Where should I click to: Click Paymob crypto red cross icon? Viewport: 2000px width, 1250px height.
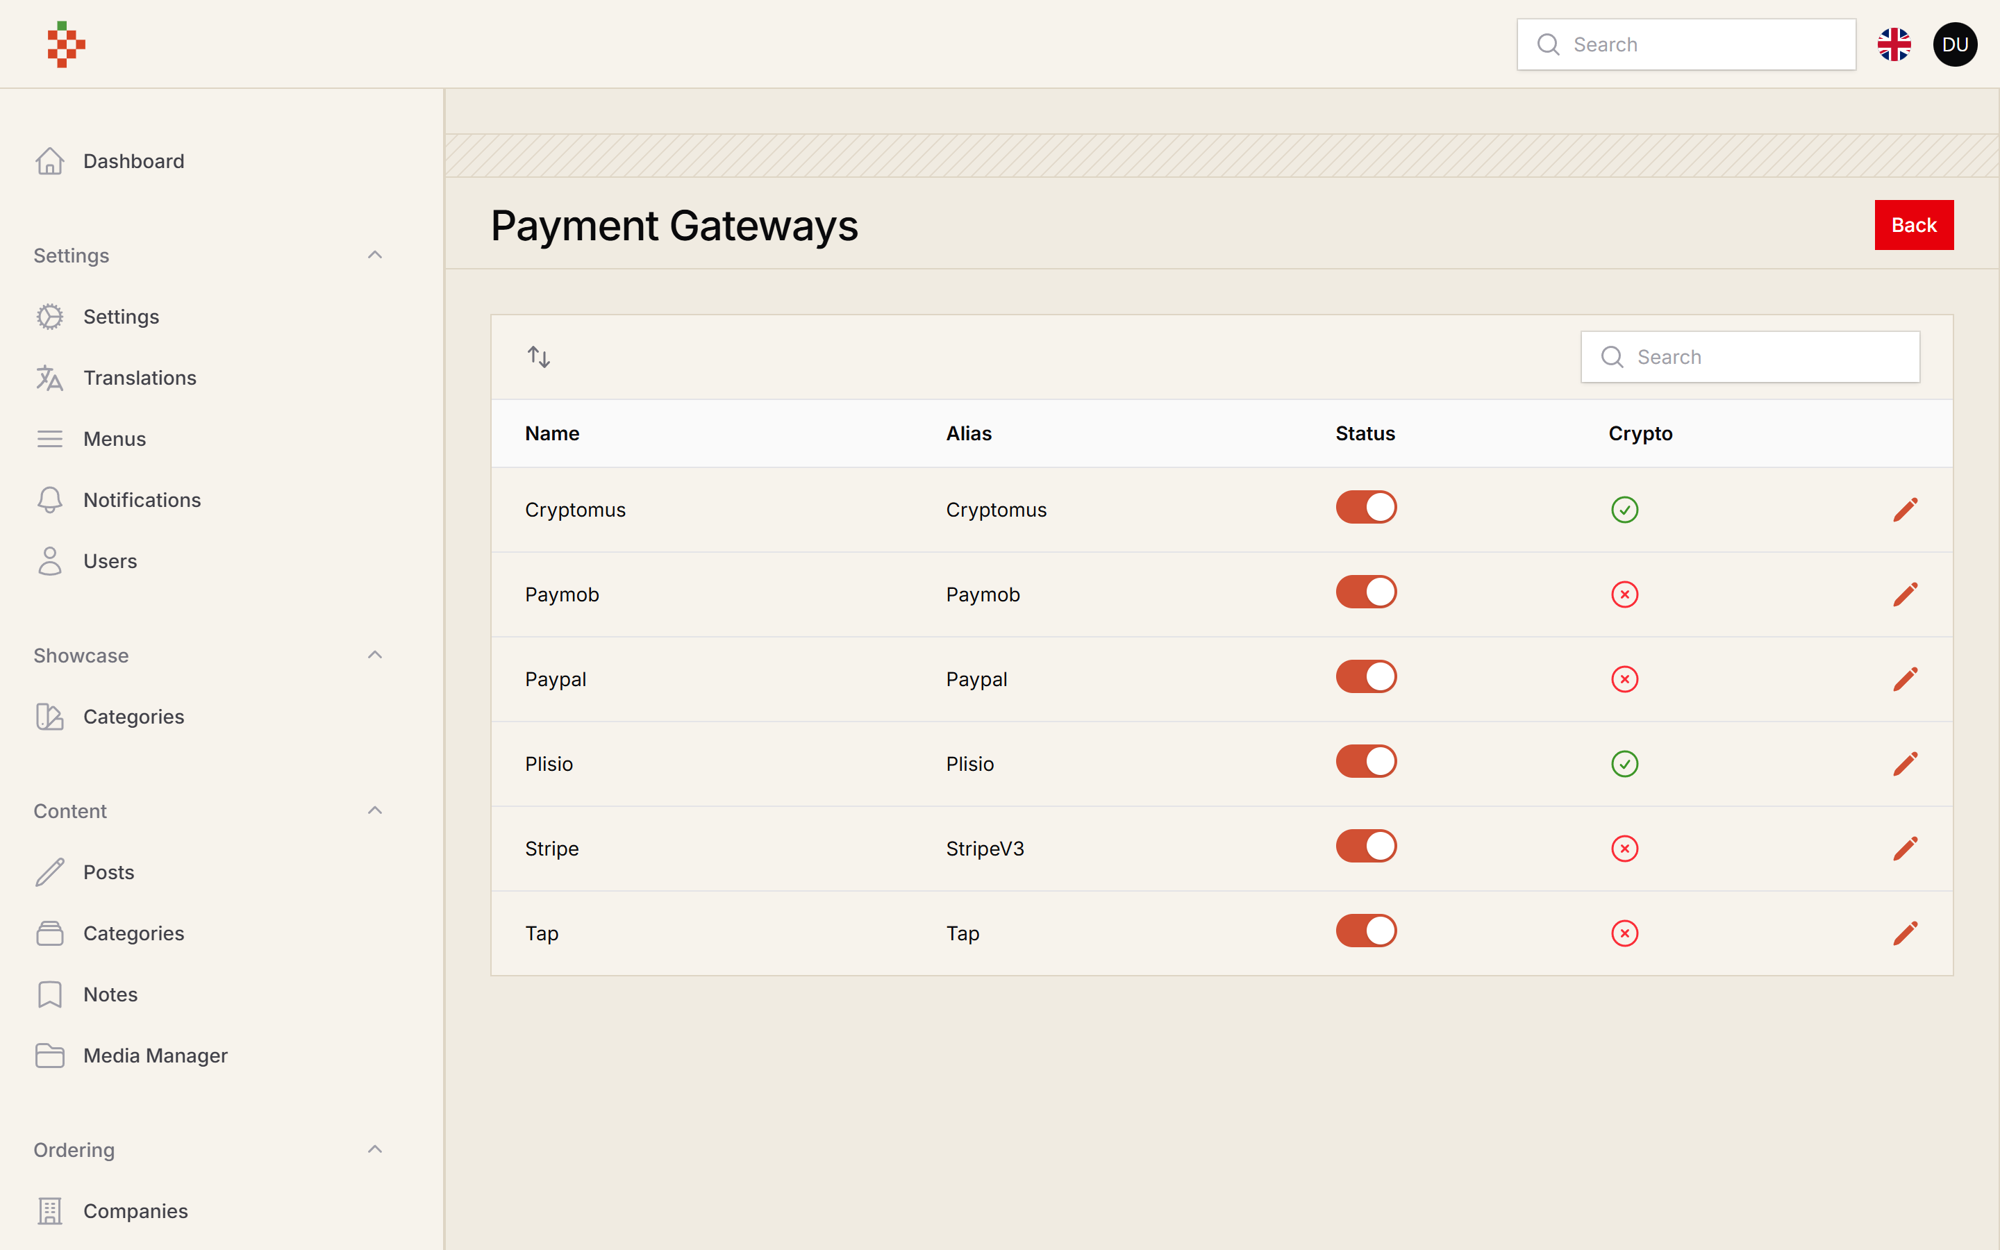click(1624, 594)
